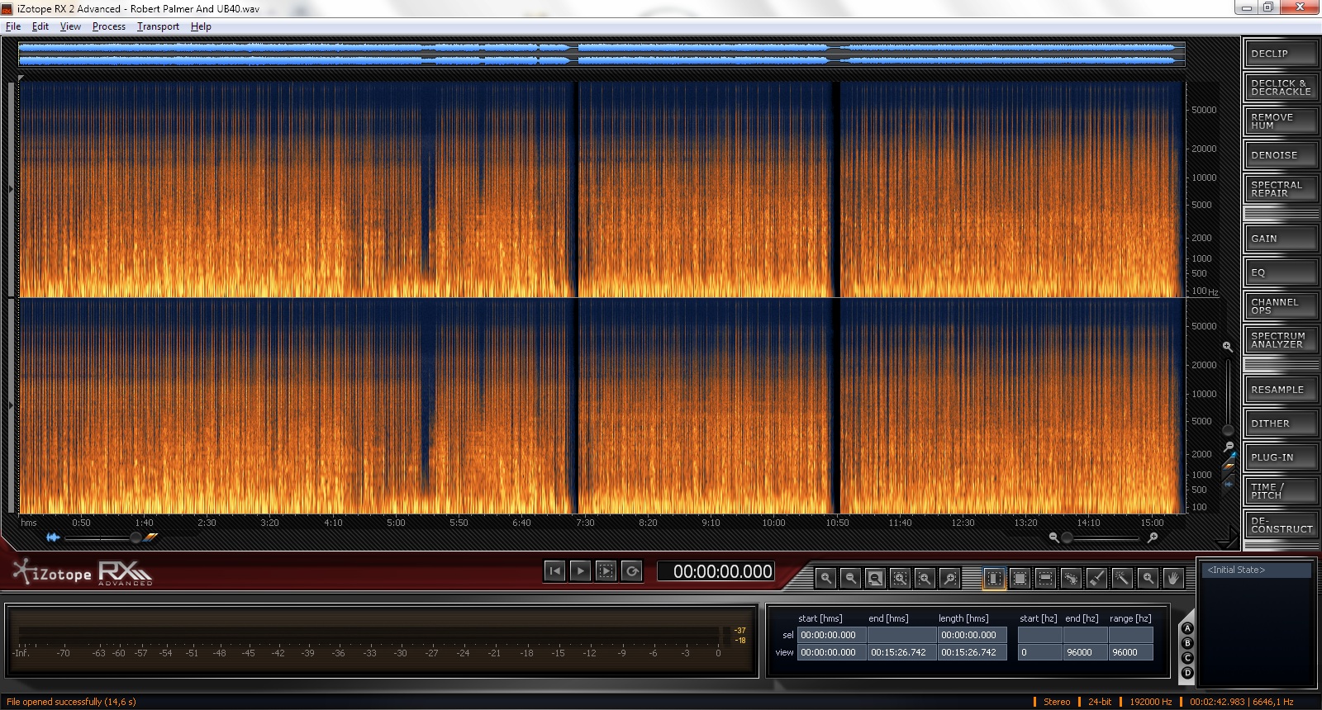
Task: Open the Process menu
Action: 109,26
